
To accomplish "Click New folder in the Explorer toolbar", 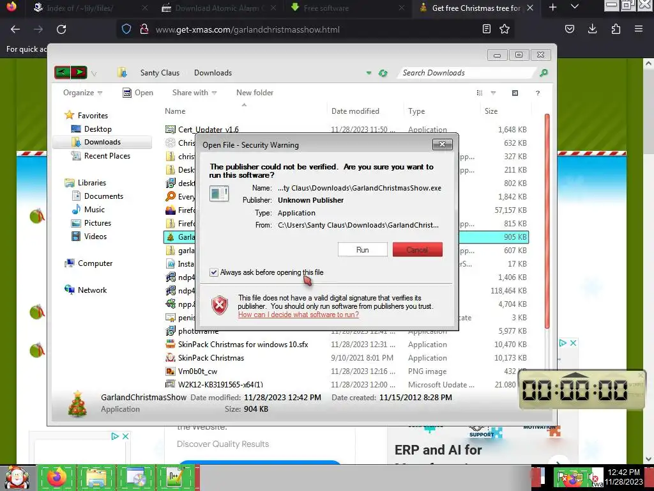I will coord(255,93).
